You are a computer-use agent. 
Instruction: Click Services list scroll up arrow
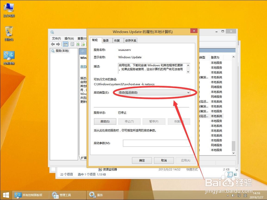pyautogui.click(x=233, y=57)
